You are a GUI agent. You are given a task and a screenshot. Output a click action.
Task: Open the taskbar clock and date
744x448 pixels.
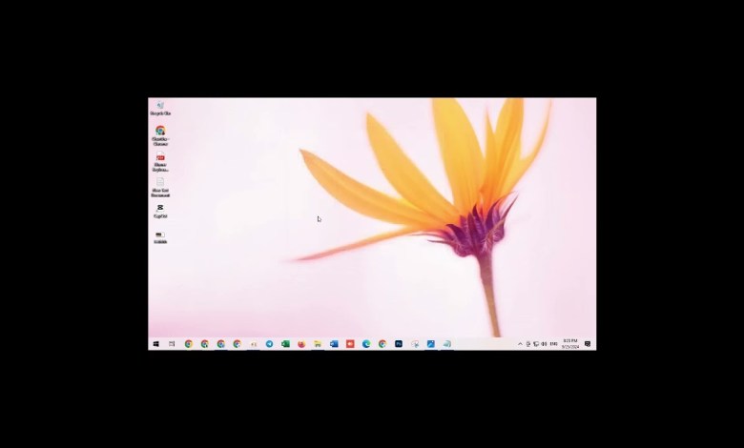click(570, 344)
